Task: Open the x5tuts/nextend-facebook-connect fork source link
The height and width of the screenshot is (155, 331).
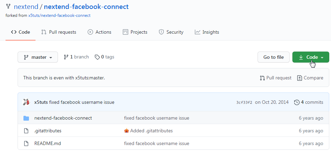Action: coord(59,15)
